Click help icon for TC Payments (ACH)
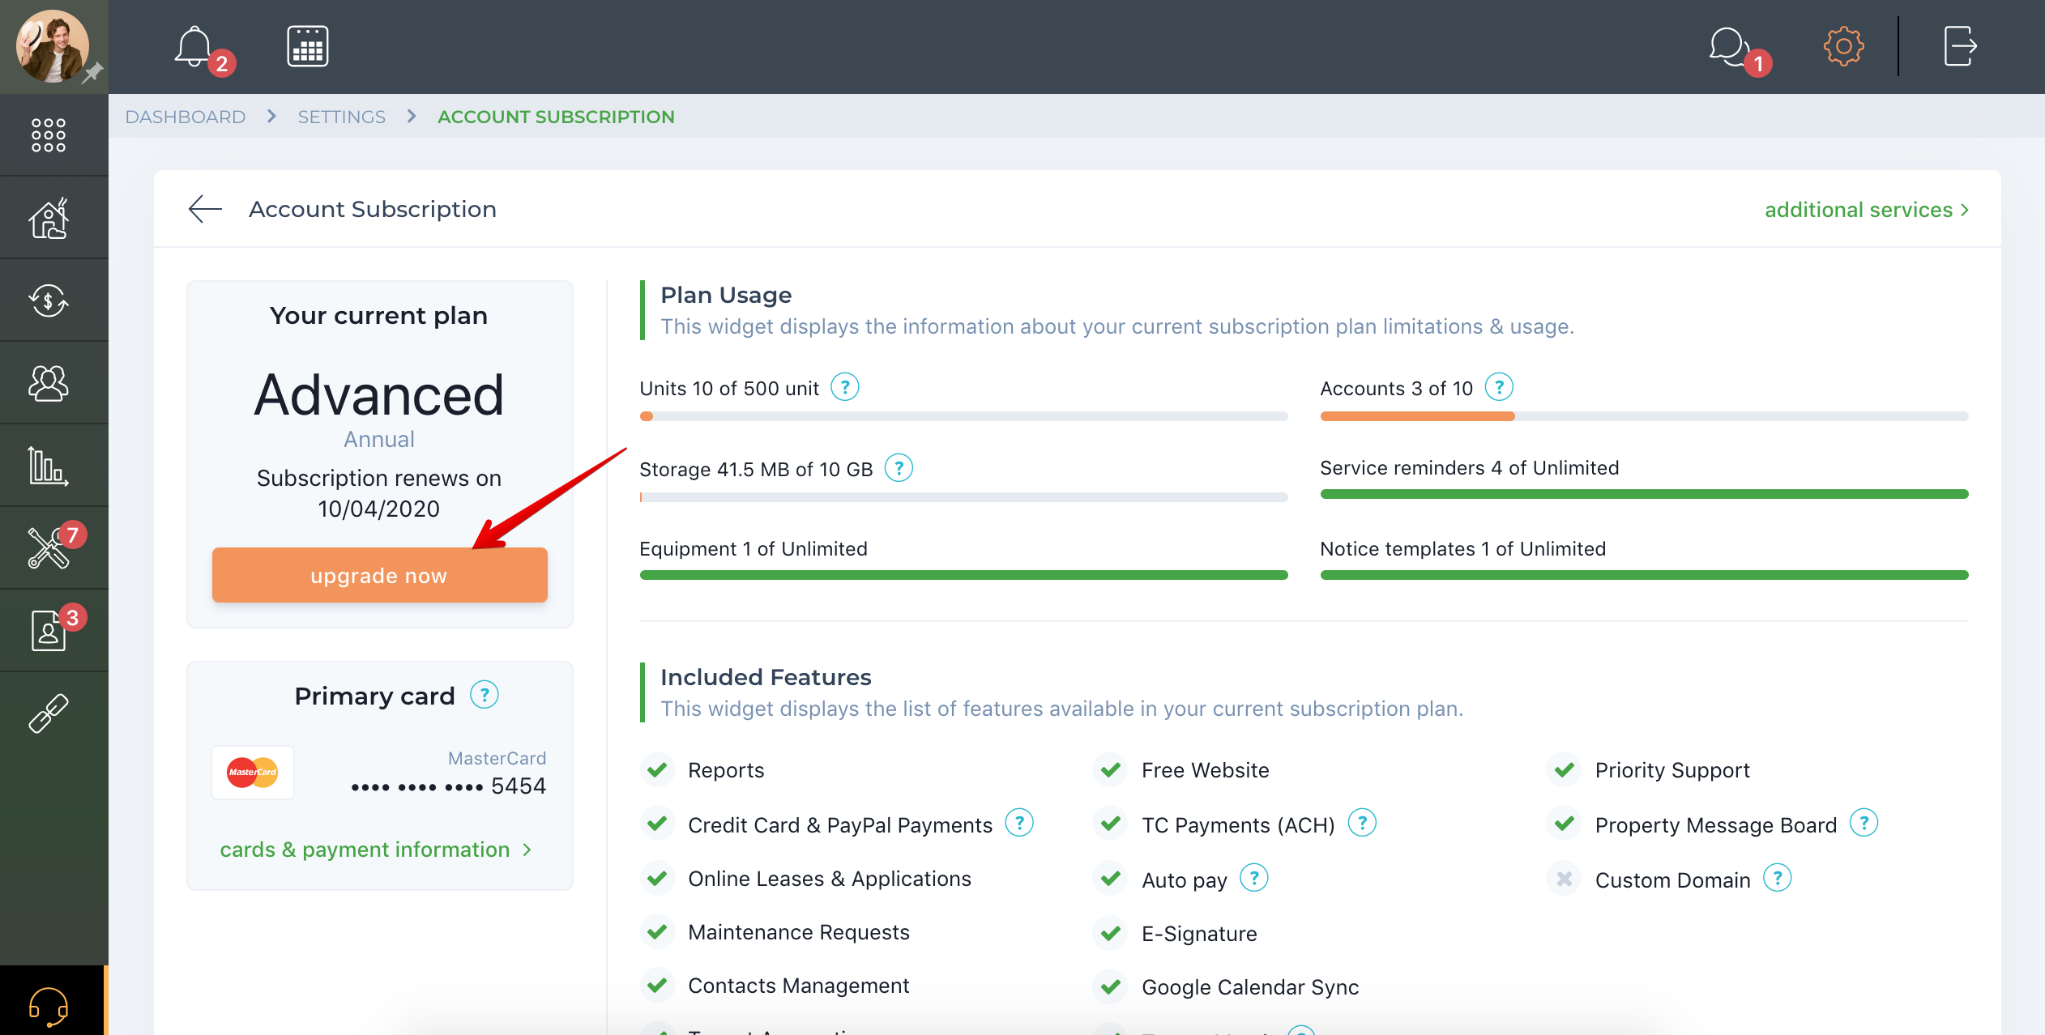This screenshot has width=2045, height=1035. (1362, 823)
